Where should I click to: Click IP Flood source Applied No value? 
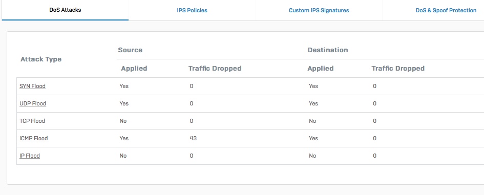click(x=123, y=156)
